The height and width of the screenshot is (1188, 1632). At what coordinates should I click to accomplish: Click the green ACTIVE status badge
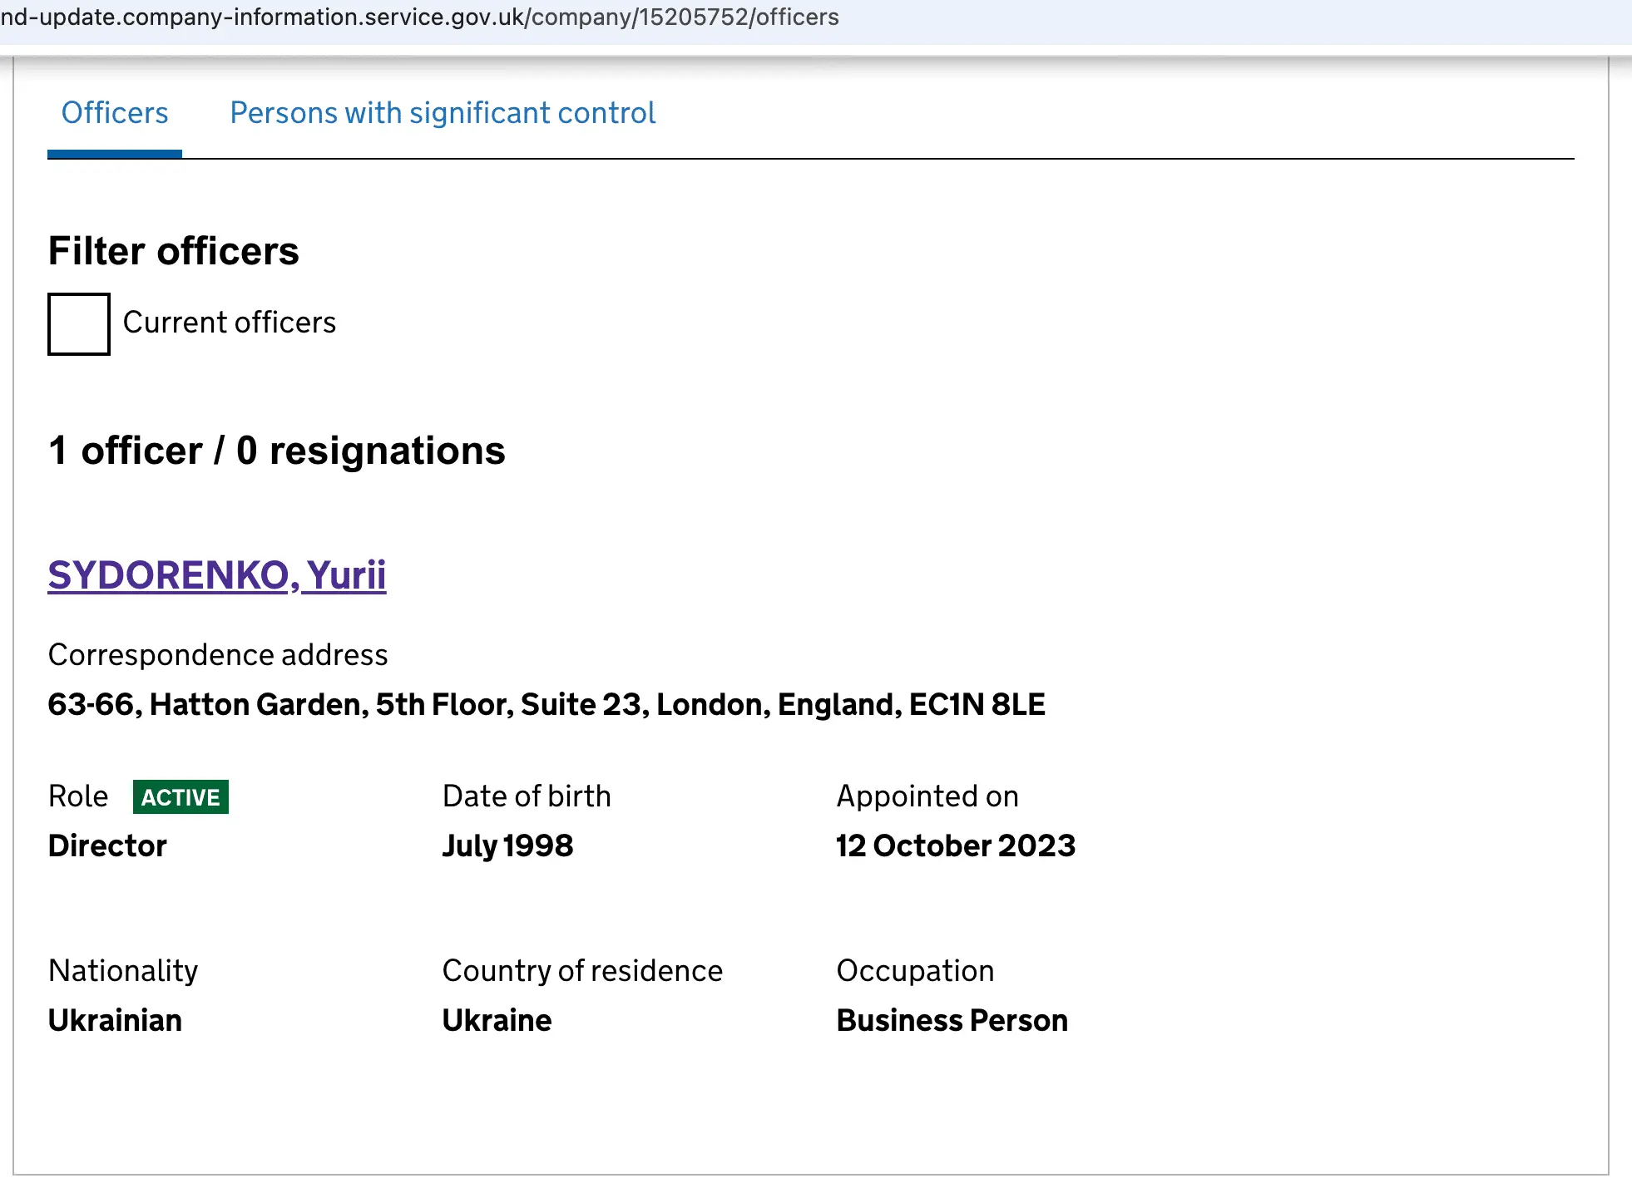[181, 797]
